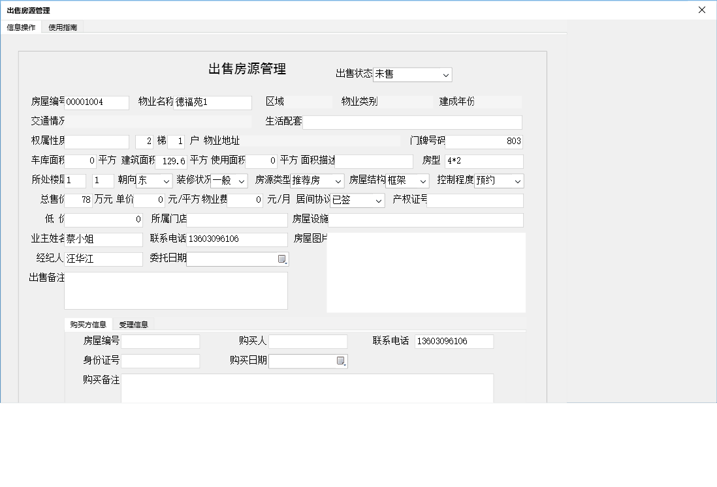Close the 出售房源管理 window
The height and width of the screenshot is (487, 717).
702,10
